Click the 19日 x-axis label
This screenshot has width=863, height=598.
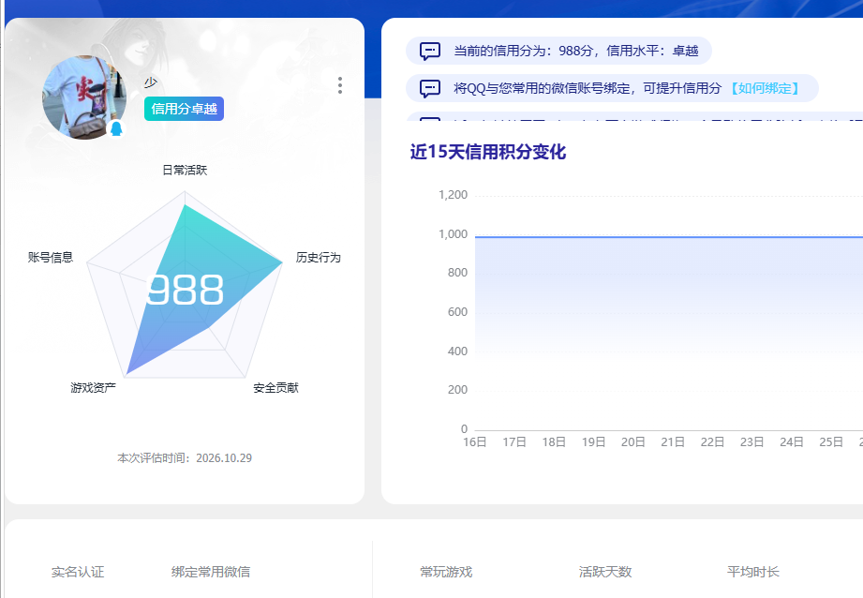click(x=594, y=442)
